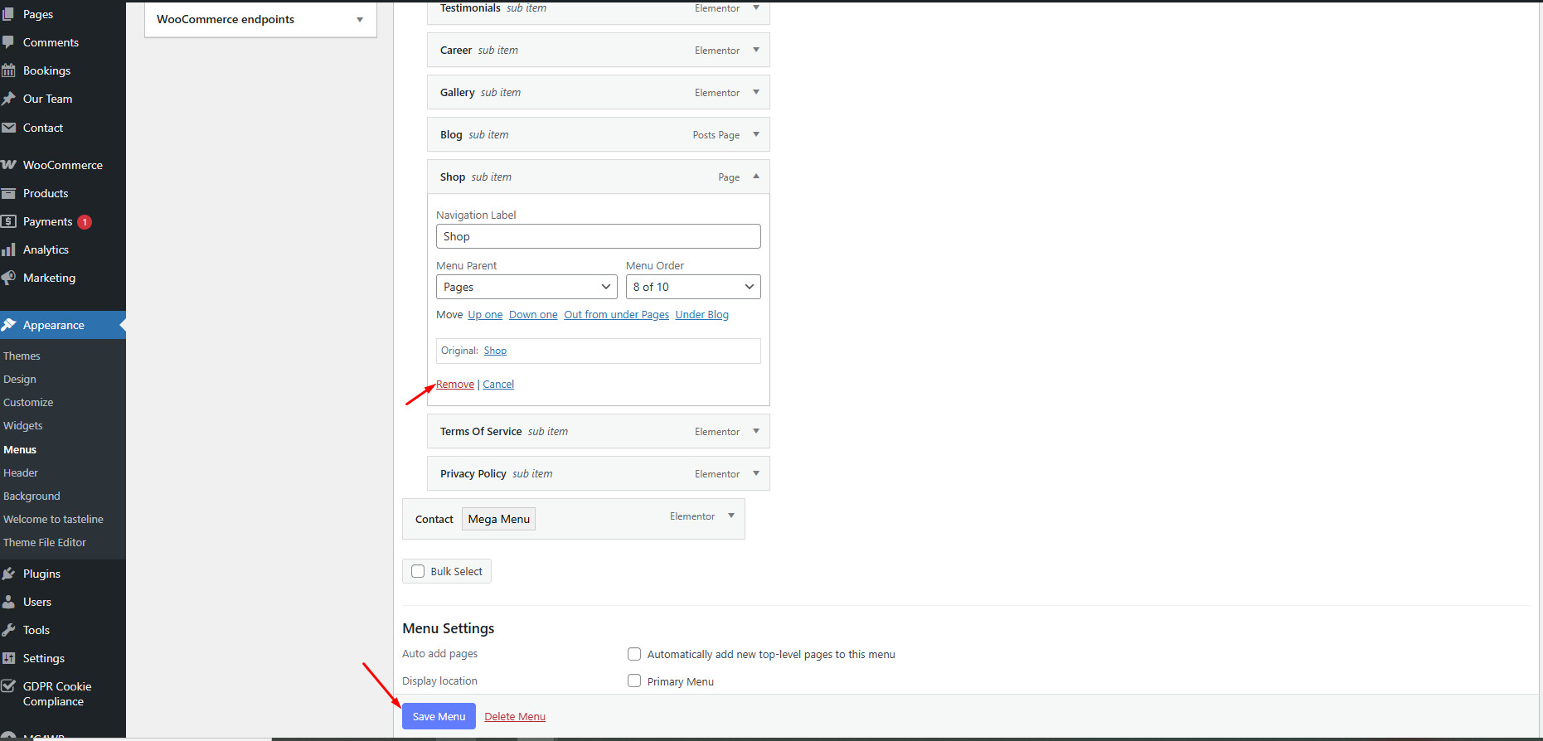This screenshot has width=1543, height=741.
Task: Click the Plugins icon in sidebar
Action: (9, 574)
